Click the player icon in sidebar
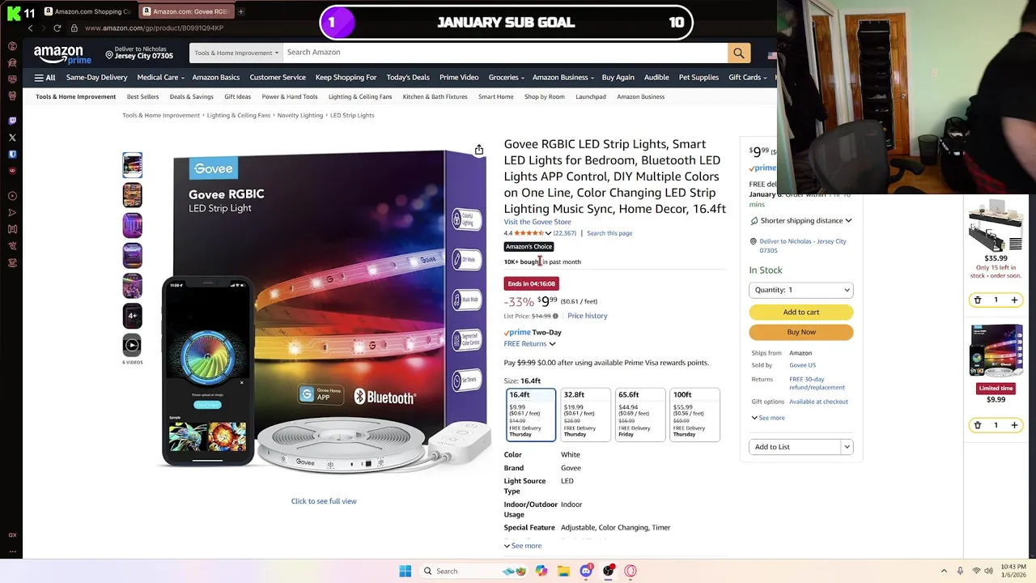1036x583 pixels. pyautogui.click(x=12, y=196)
